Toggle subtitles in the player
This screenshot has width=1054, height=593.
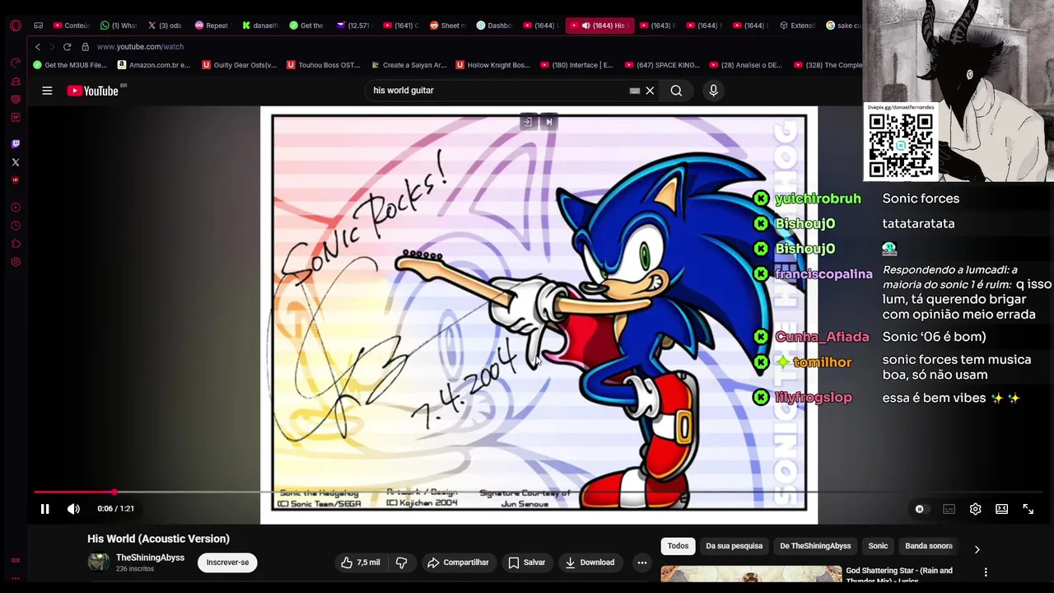(949, 509)
